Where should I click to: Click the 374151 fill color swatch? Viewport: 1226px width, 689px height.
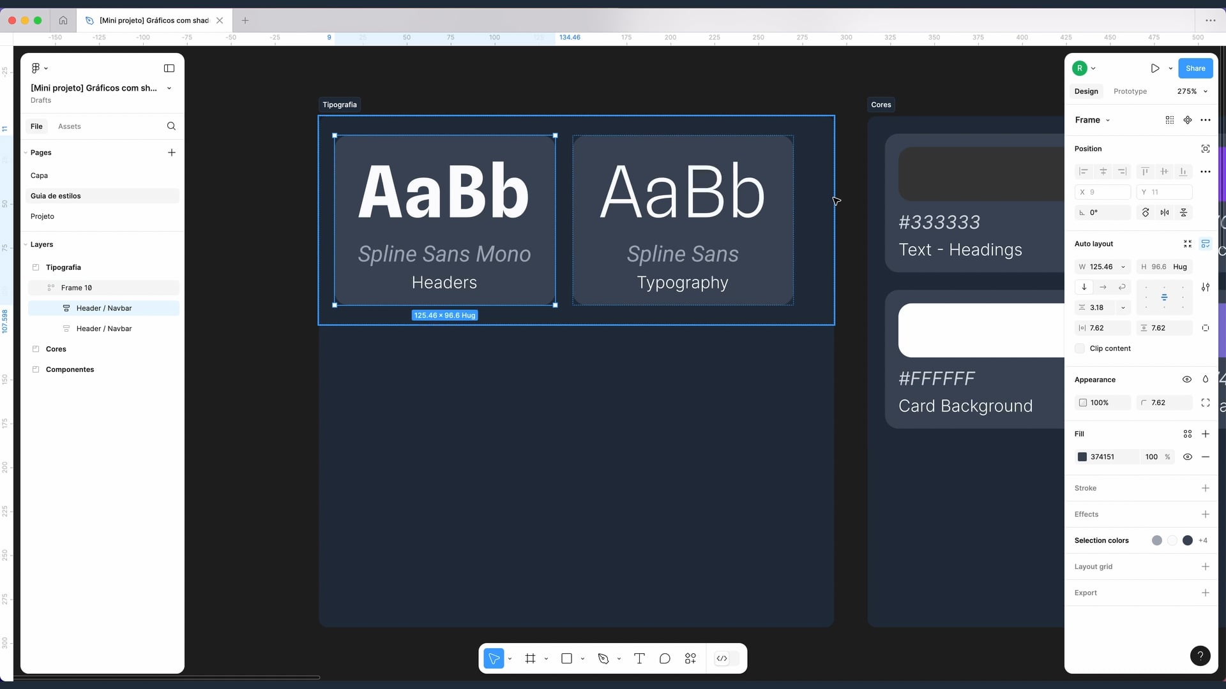coord(1082,457)
